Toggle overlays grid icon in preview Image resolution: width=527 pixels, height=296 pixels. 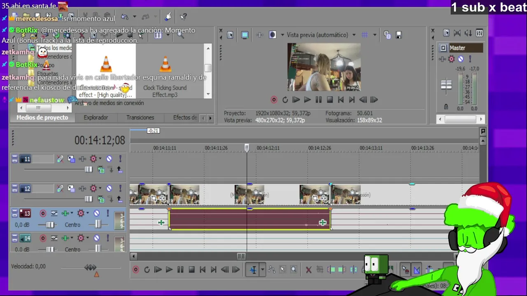click(x=364, y=35)
